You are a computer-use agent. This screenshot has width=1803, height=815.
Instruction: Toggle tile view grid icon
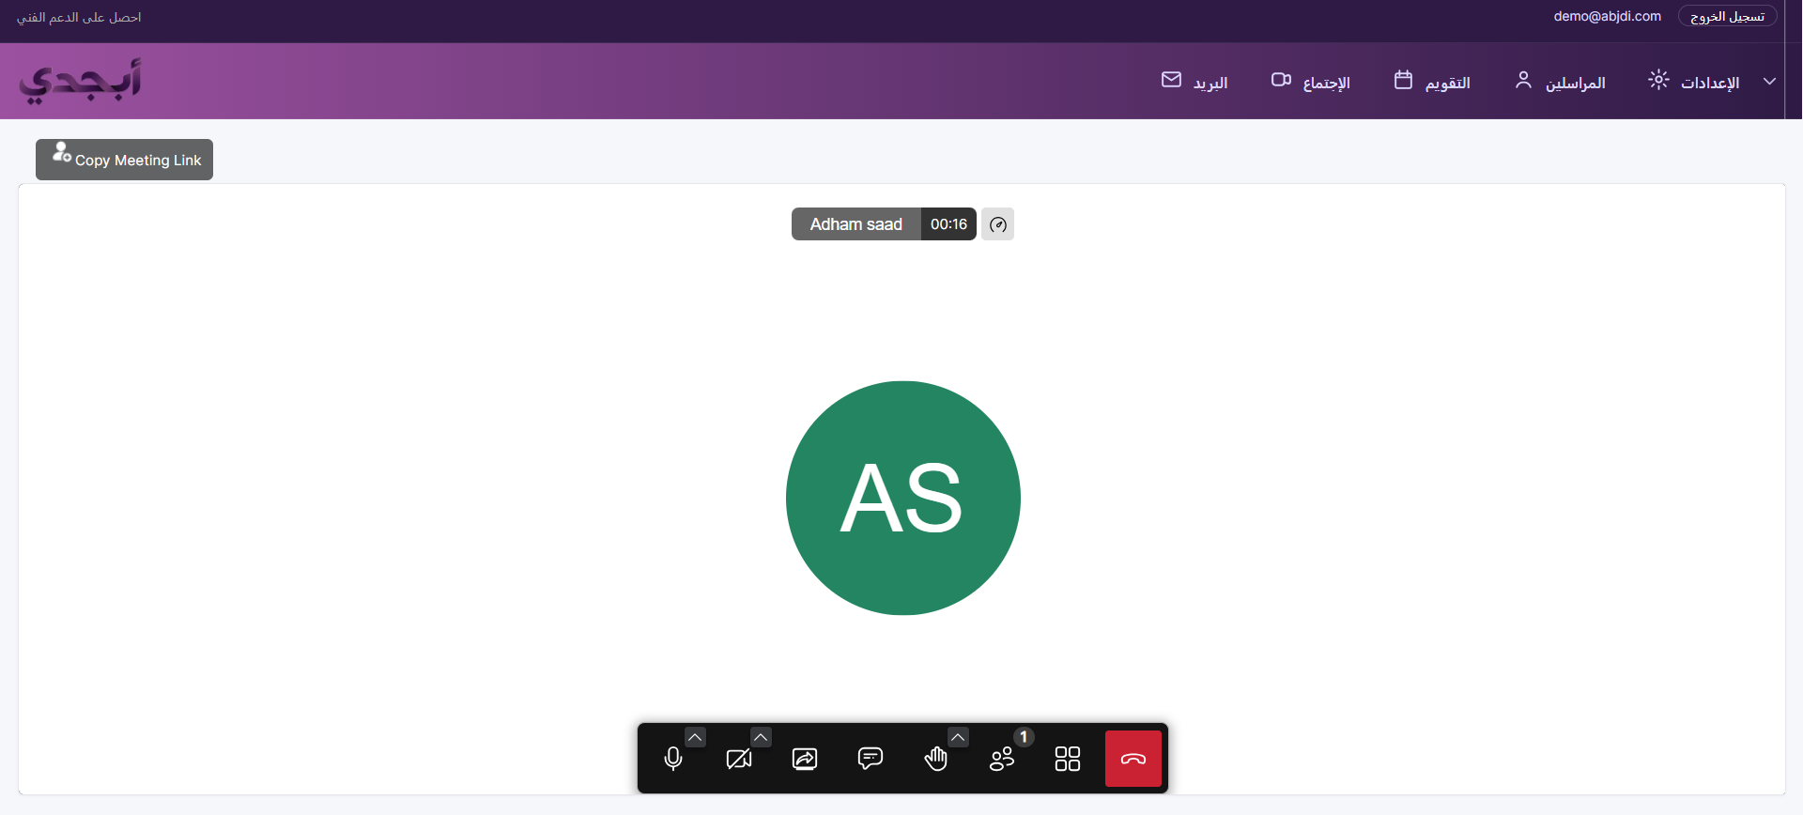[x=1068, y=759]
